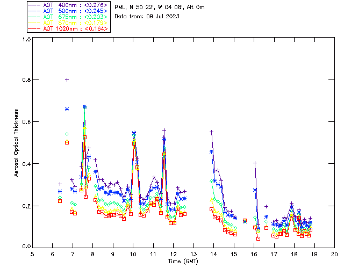
Task: Click the 1.0 y-axis tick label
Action: [26, 39]
